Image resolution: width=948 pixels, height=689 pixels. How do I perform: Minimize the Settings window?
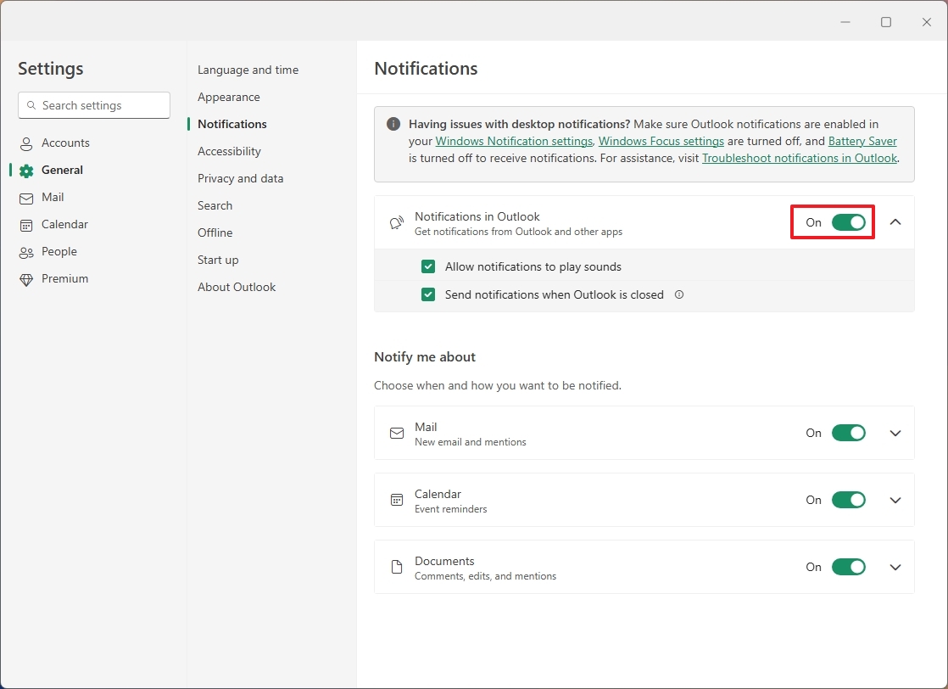point(845,22)
